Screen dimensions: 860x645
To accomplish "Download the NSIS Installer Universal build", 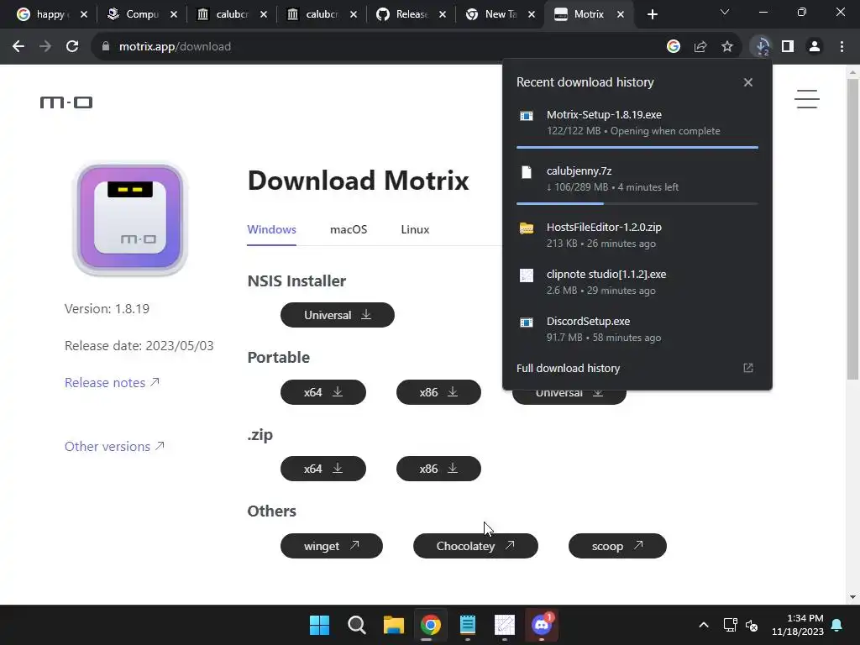I will pyautogui.click(x=338, y=315).
